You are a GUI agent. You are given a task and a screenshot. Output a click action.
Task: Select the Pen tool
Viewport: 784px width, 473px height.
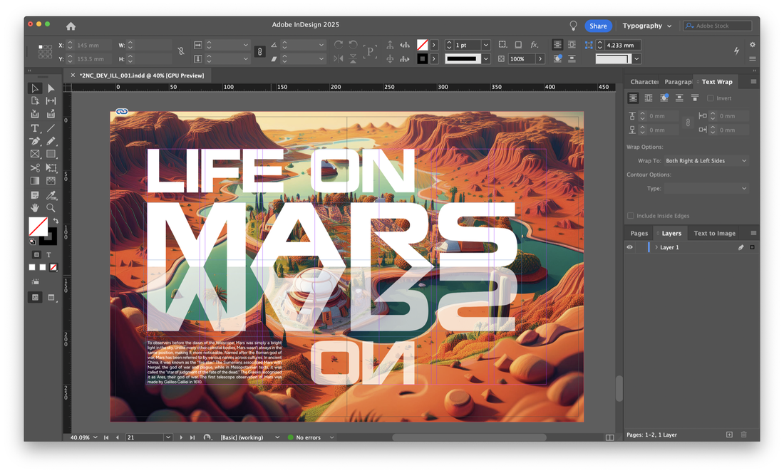(x=35, y=141)
